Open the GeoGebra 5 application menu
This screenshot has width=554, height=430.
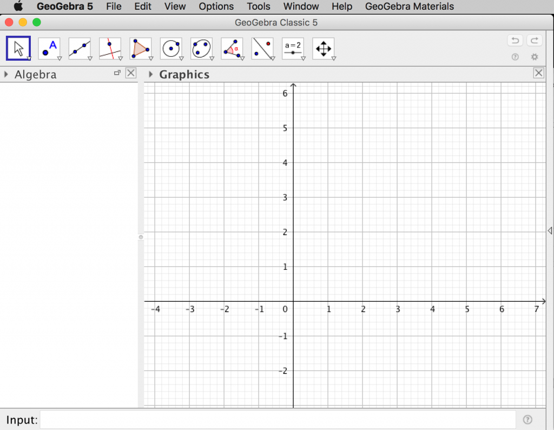(65, 6)
